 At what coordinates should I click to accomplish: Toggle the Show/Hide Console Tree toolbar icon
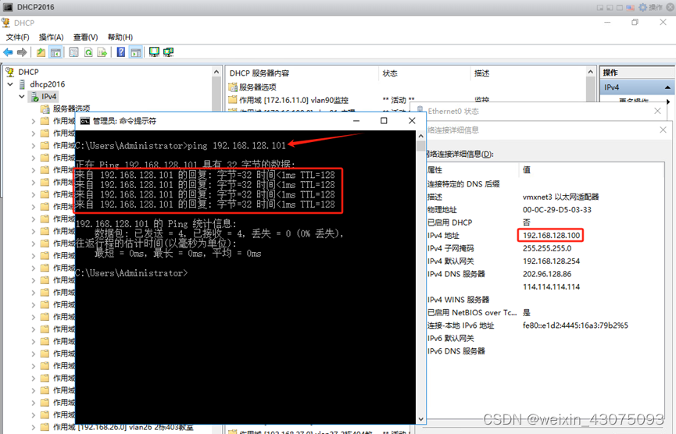55,52
